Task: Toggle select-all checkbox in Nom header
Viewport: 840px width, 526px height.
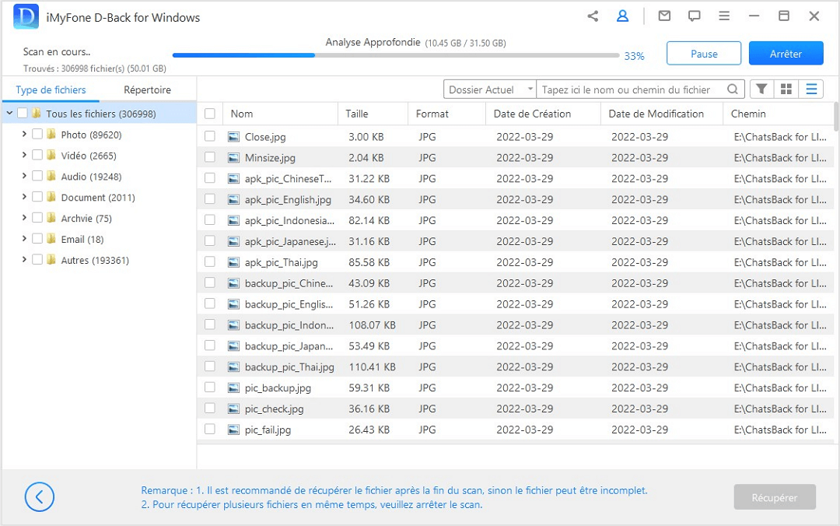Action: point(210,114)
